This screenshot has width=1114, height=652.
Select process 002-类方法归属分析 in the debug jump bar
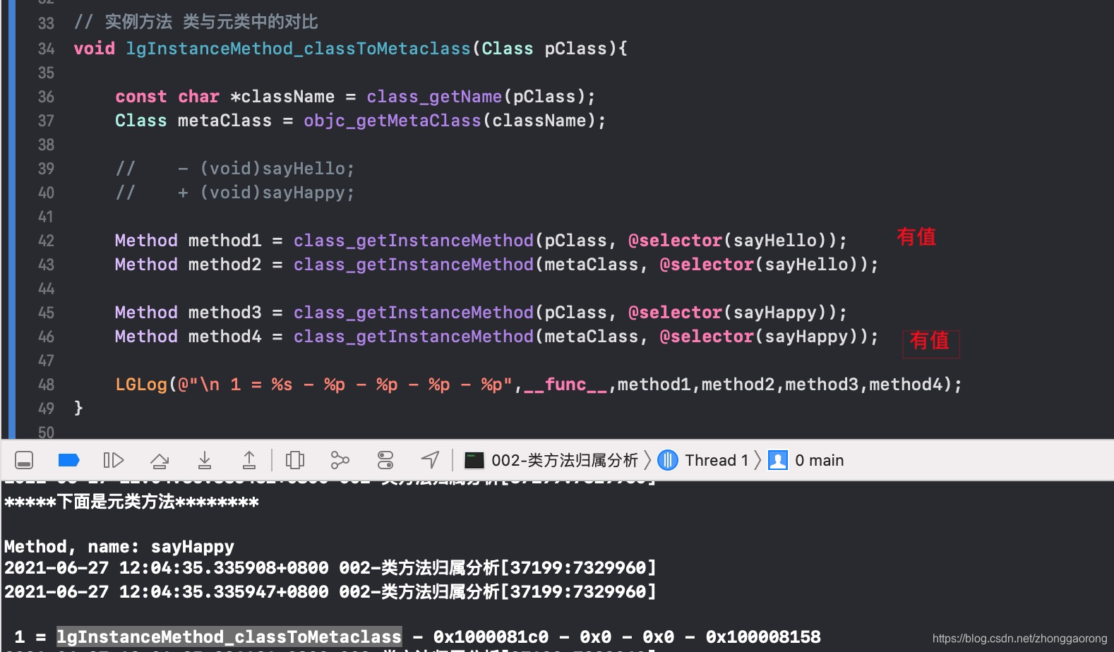[x=564, y=461]
